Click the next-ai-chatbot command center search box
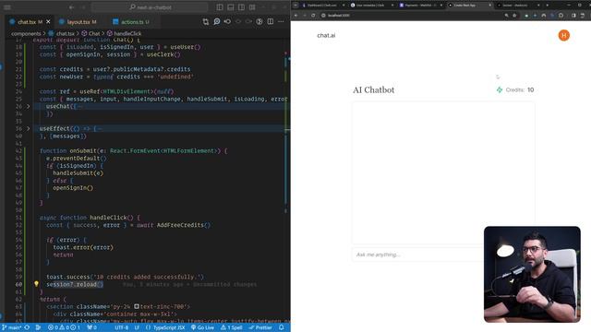 tap(150, 7)
